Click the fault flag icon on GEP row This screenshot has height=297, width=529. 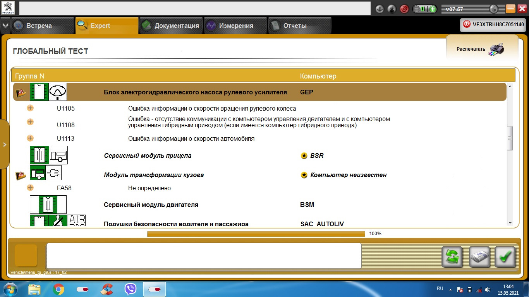point(21,93)
